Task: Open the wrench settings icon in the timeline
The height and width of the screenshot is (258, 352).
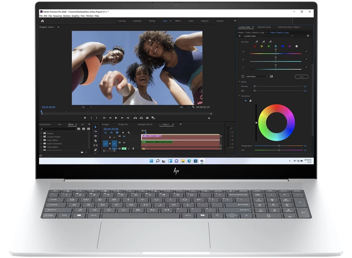Action: [x=128, y=133]
